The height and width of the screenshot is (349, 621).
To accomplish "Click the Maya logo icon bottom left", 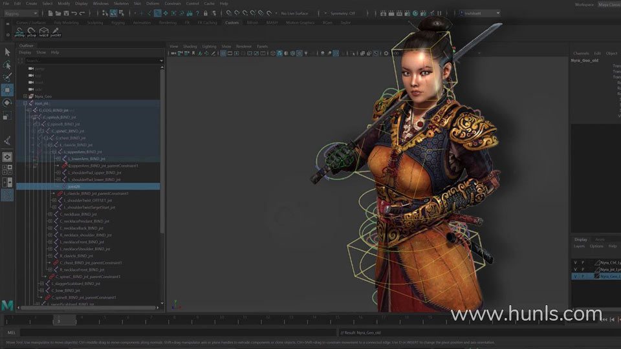I will (7, 305).
